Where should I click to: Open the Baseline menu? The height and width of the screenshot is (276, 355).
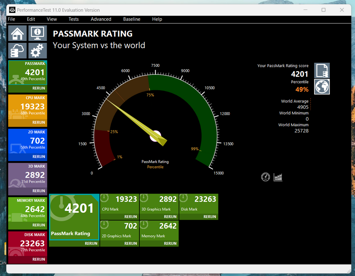(132, 19)
